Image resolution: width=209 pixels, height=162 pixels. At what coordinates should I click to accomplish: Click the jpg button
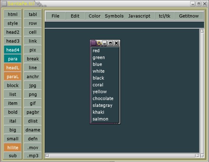click(x=33, y=86)
